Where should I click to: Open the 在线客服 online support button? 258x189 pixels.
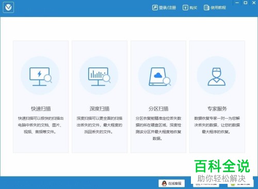point(172,183)
